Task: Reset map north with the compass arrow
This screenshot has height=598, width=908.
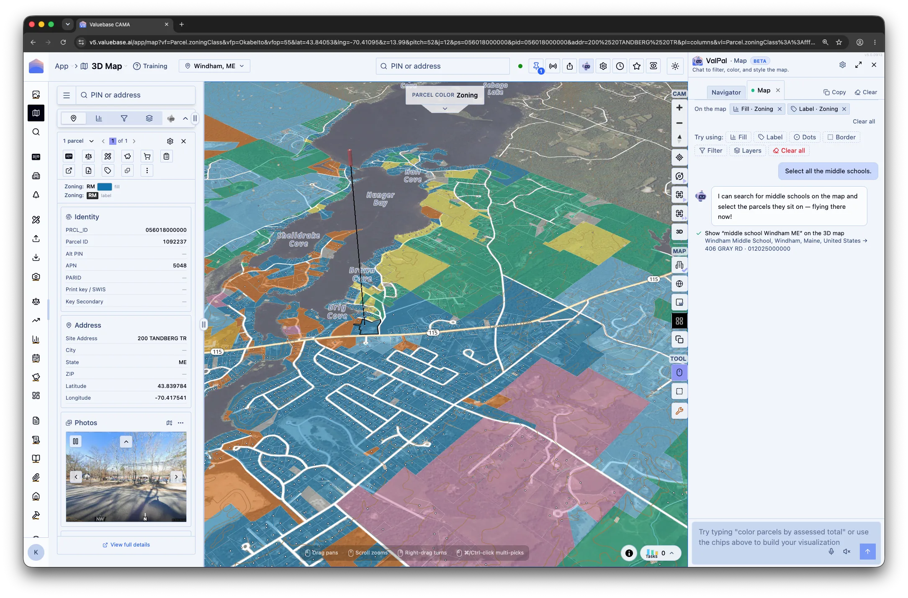Action: [x=679, y=139]
